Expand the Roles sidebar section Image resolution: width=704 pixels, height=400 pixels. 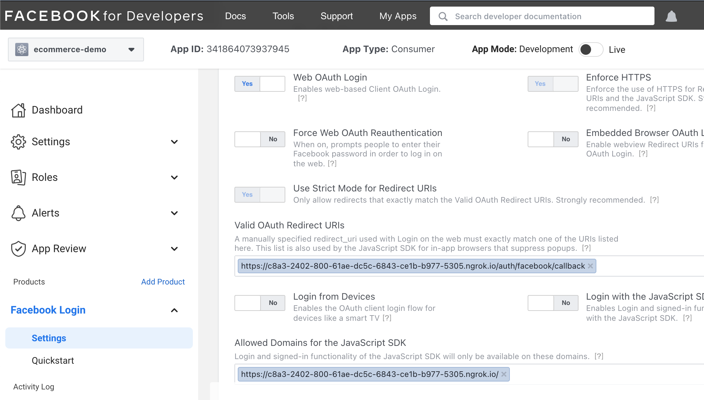pos(174,178)
